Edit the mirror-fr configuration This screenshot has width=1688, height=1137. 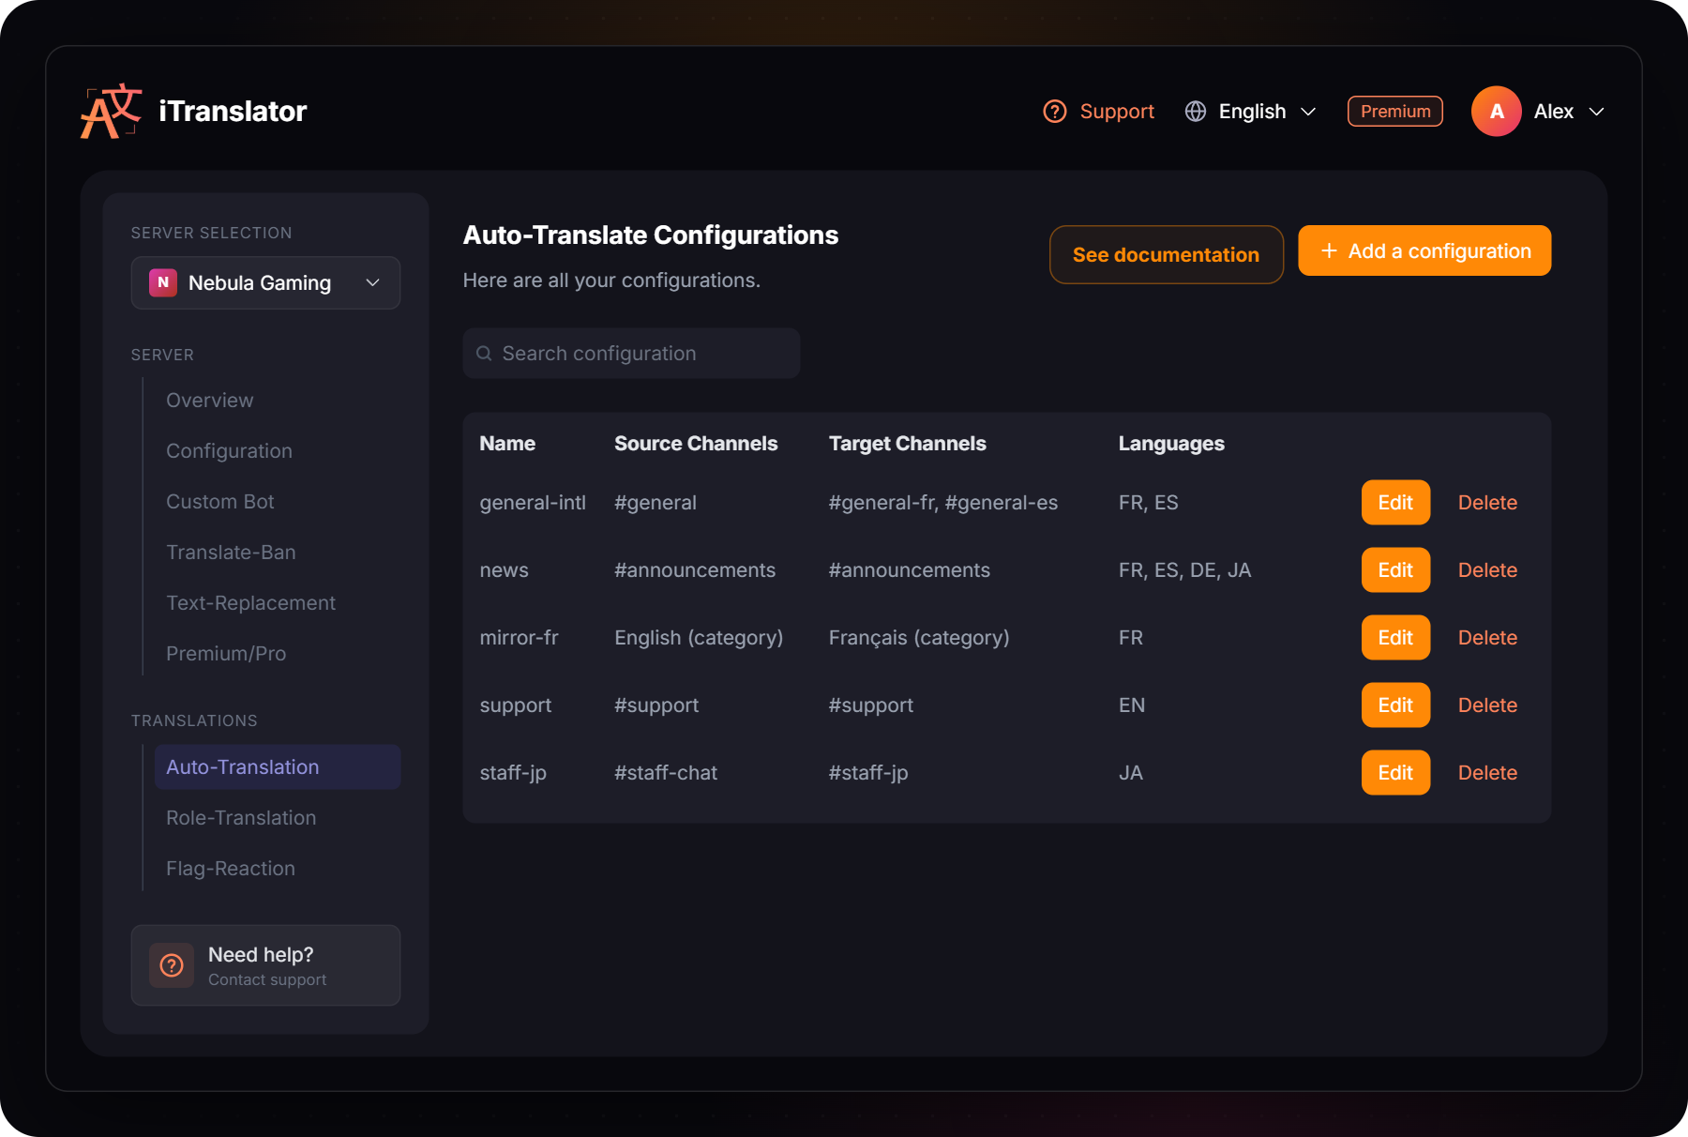1395,638
